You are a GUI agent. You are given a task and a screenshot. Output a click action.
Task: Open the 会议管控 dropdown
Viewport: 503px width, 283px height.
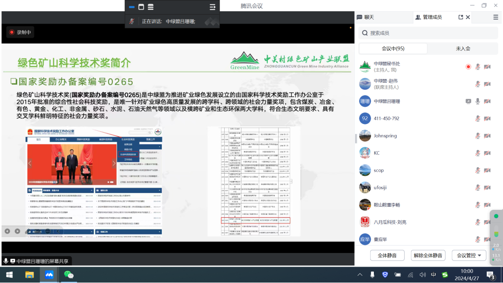pos(469,255)
